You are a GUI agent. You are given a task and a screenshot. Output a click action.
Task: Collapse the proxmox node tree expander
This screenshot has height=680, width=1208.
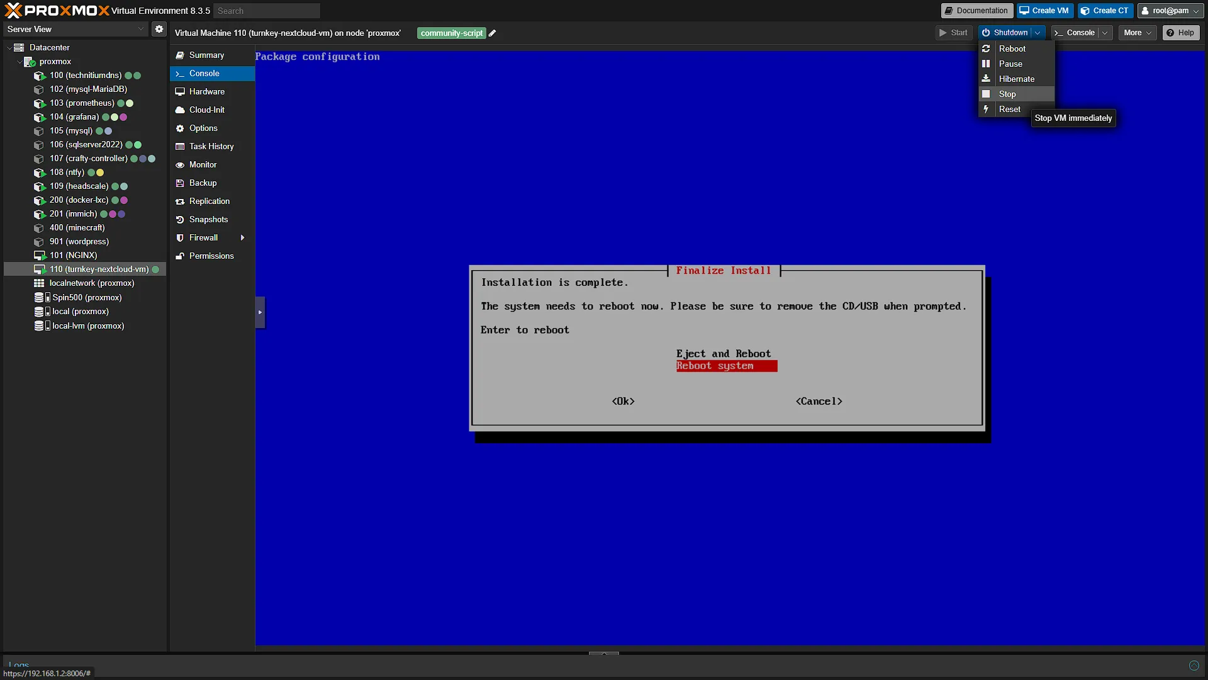(20, 62)
